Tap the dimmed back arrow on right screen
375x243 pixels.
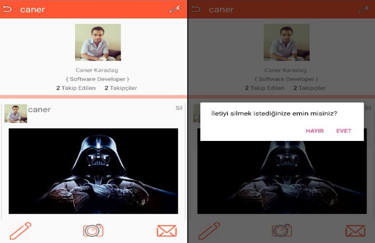pyautogui.click(x=196, y=9)
